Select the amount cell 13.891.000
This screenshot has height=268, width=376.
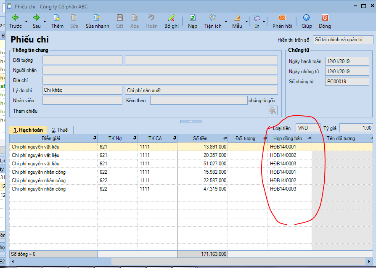coord(203,147)
